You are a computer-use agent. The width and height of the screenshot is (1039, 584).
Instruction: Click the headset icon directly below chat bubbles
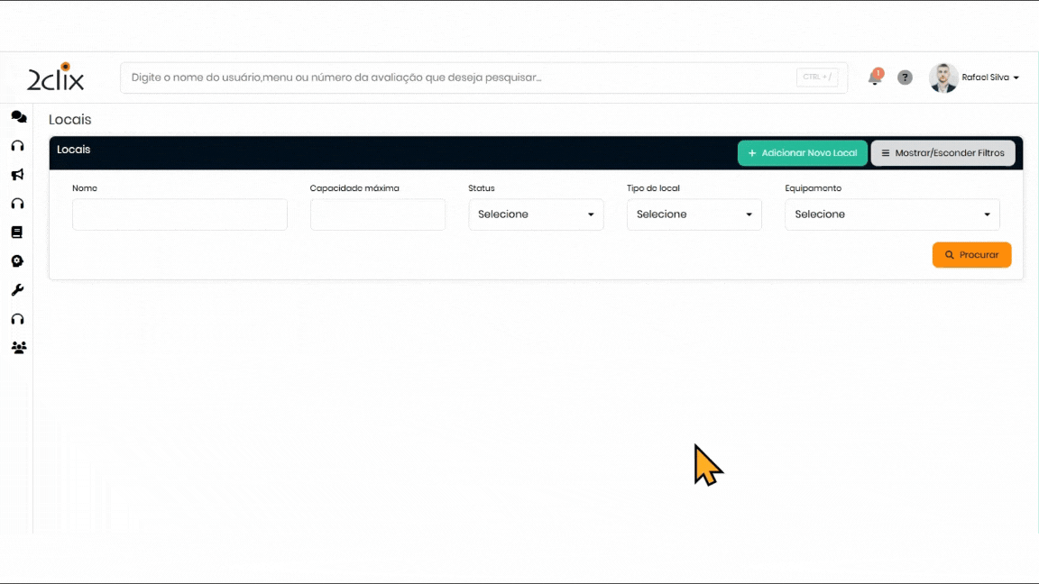tap(17, 146)
